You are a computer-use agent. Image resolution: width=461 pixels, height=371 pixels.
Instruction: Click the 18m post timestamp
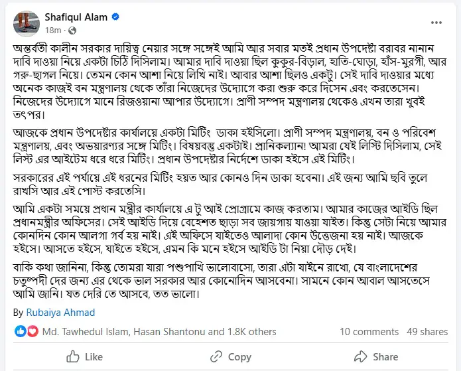point(53,31)
